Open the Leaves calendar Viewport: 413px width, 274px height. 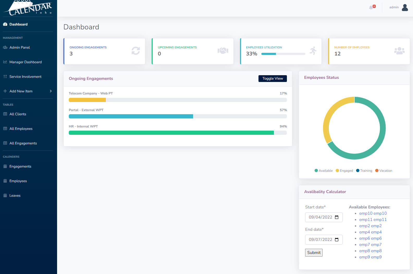[15, 195]
